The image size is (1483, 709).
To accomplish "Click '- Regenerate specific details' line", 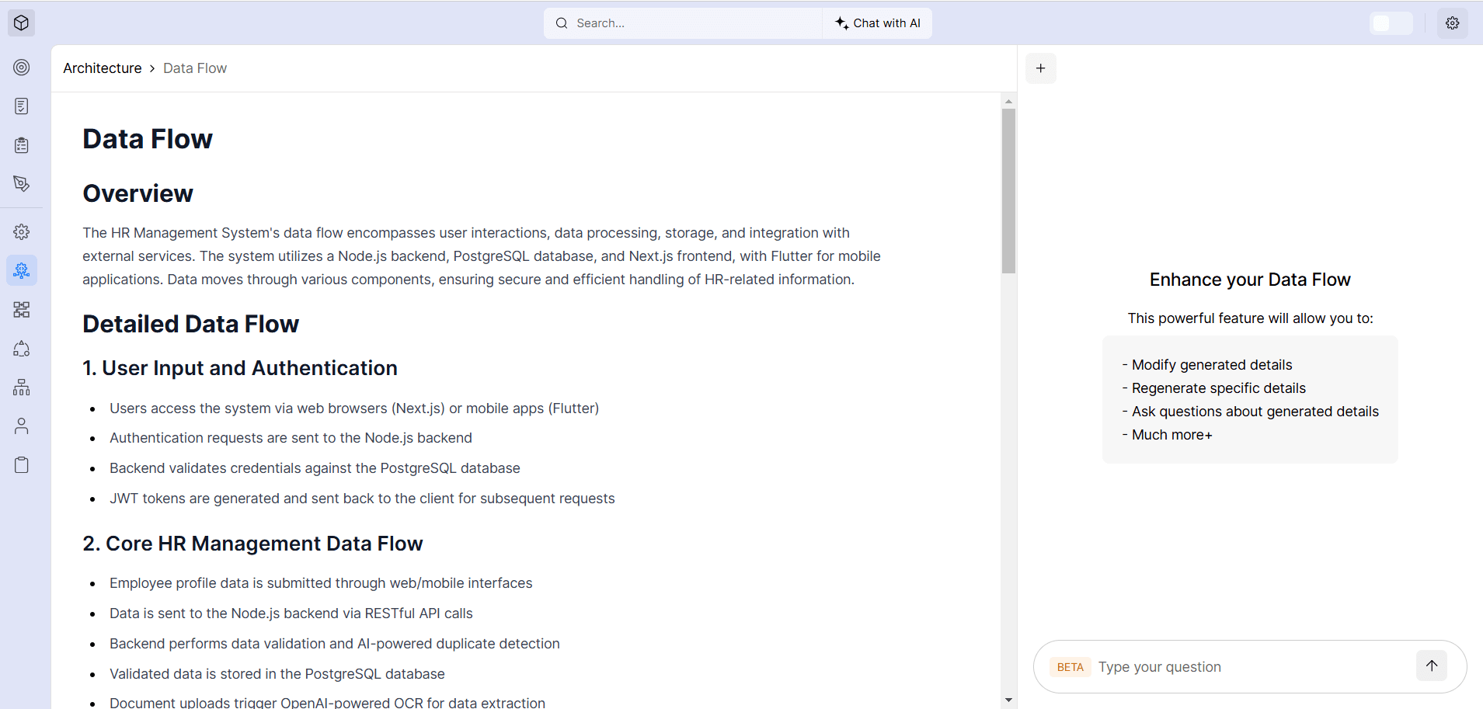I will (x=1214, y=388).
